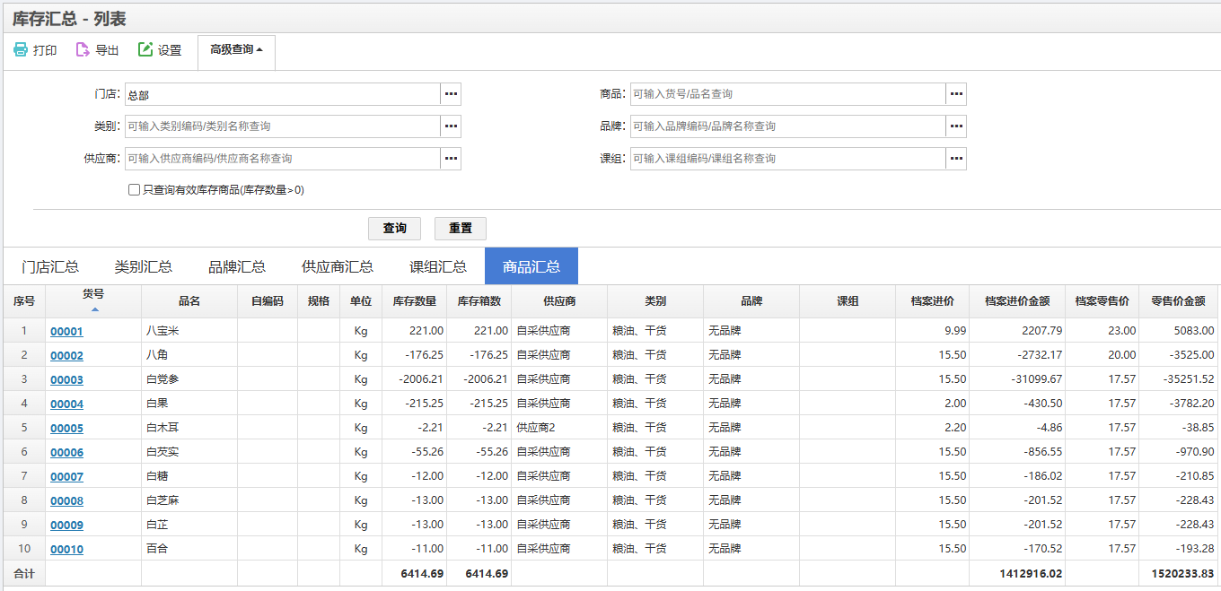This screenshot has height=591, width=1221.
Task: Open product link 00003
Action: [66, 379]
